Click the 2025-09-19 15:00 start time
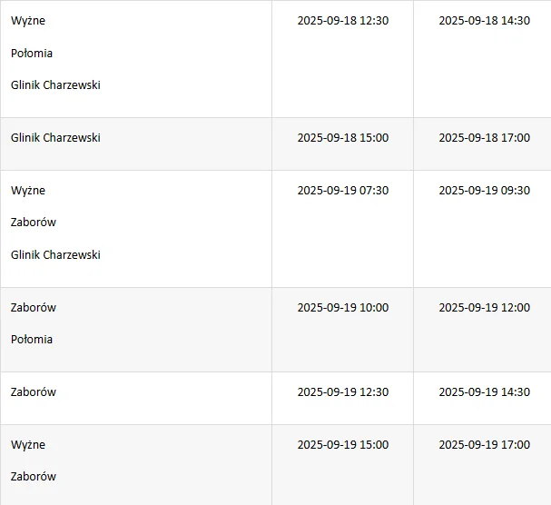This screenshot has width=551, height=505. click(342, 445)
